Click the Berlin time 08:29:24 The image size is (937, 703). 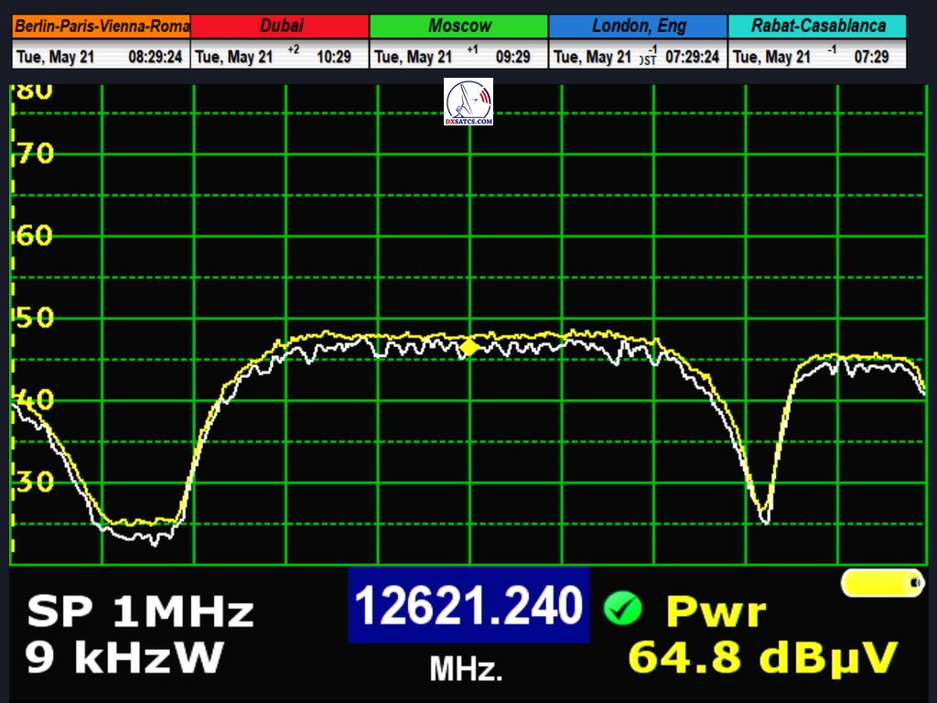click(x=156, y=57)
